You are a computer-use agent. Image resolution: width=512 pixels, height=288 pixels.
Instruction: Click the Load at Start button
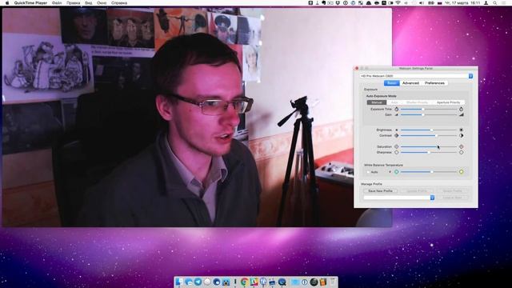tap(452, 198)
